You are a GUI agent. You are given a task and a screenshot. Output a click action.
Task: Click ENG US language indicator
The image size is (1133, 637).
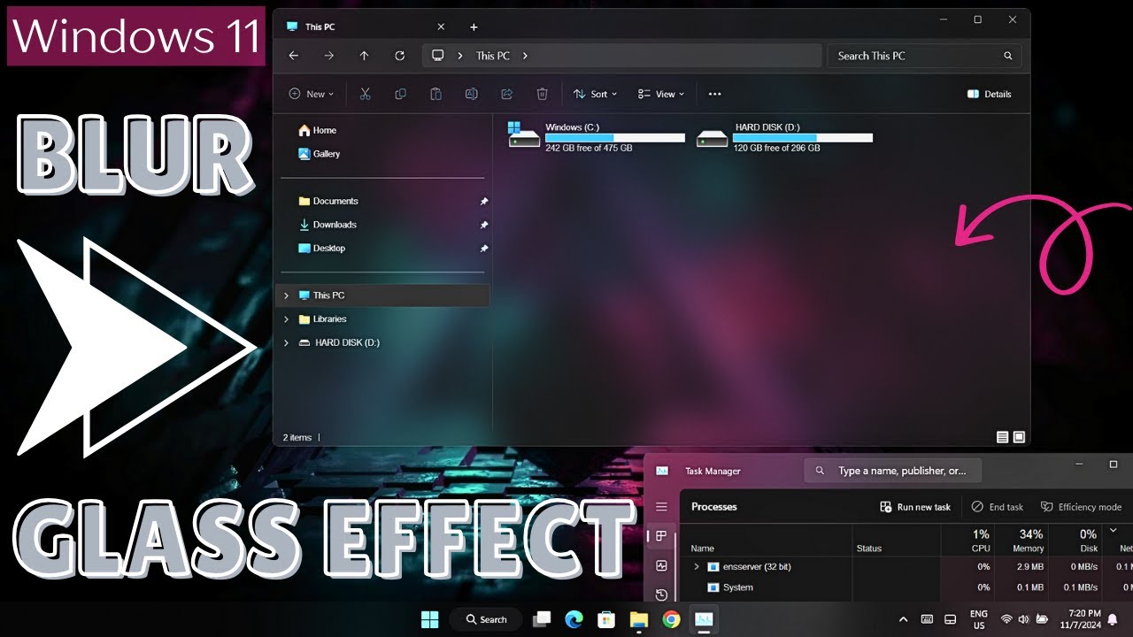tap(979, 619)
